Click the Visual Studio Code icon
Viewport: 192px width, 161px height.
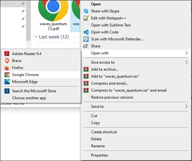point(86,32)
